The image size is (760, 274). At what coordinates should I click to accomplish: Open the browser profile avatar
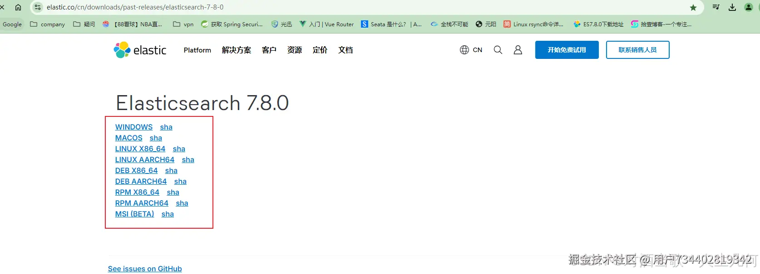pyautogui.click(x=749, y=7)
